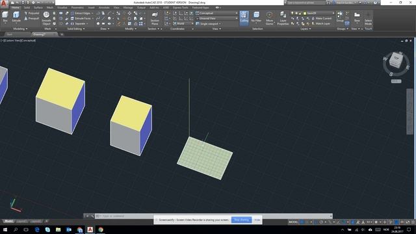Open the Conceptual visual style dropdown
Screen dimensions: 416x234
pyautogui.click(x=216, y=13)
